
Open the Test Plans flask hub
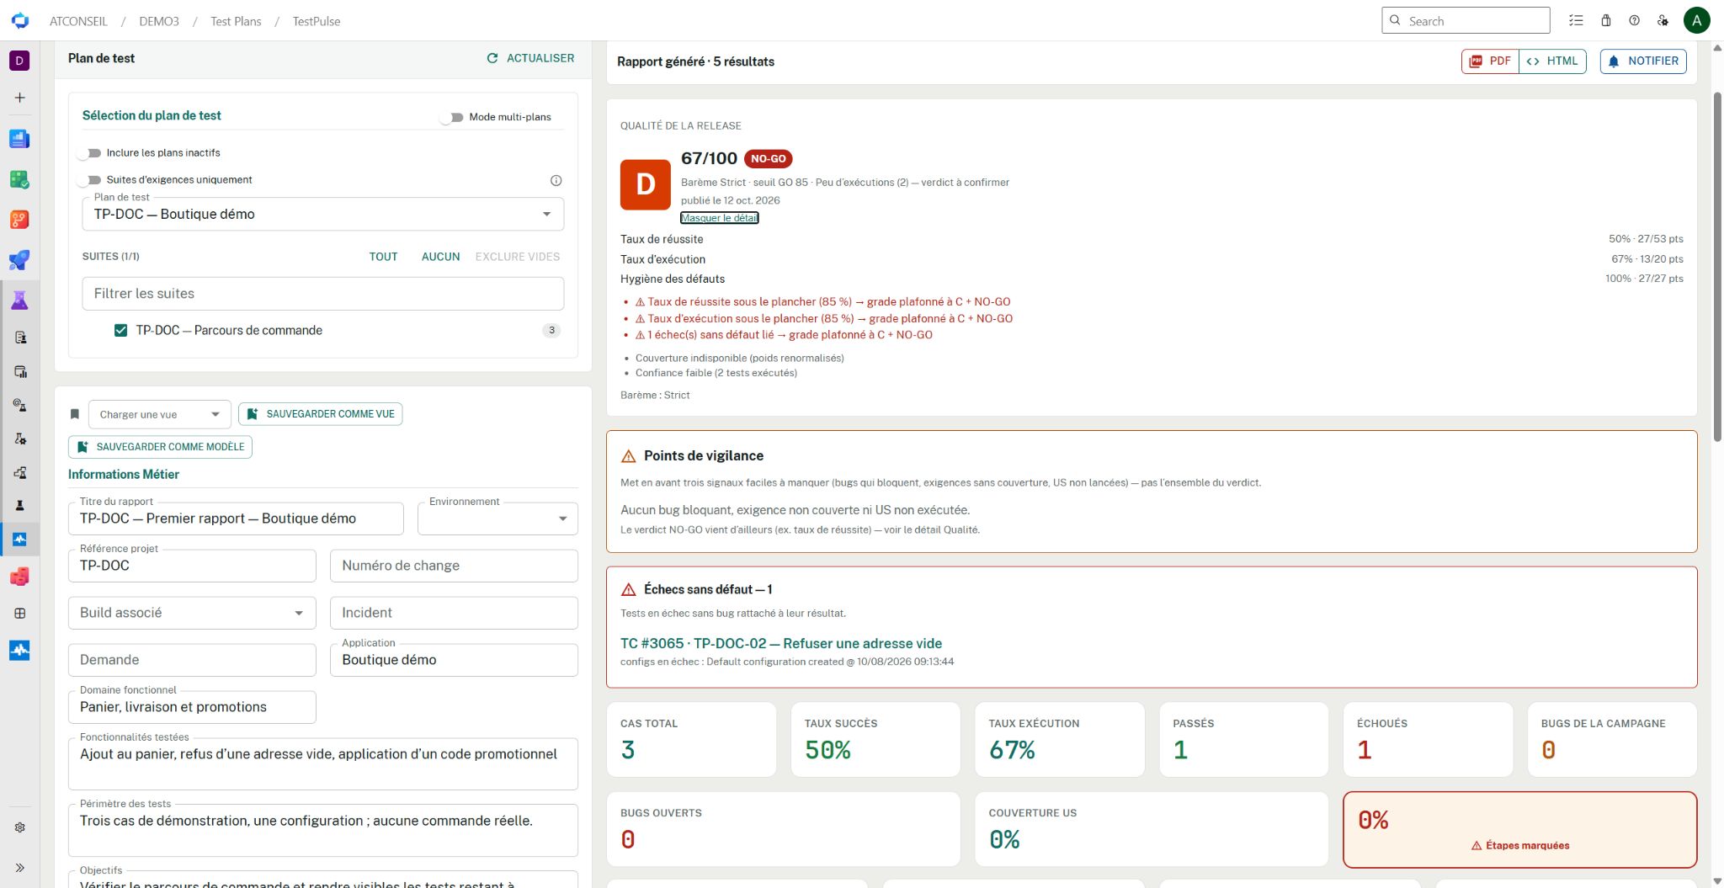click(19, 300)
